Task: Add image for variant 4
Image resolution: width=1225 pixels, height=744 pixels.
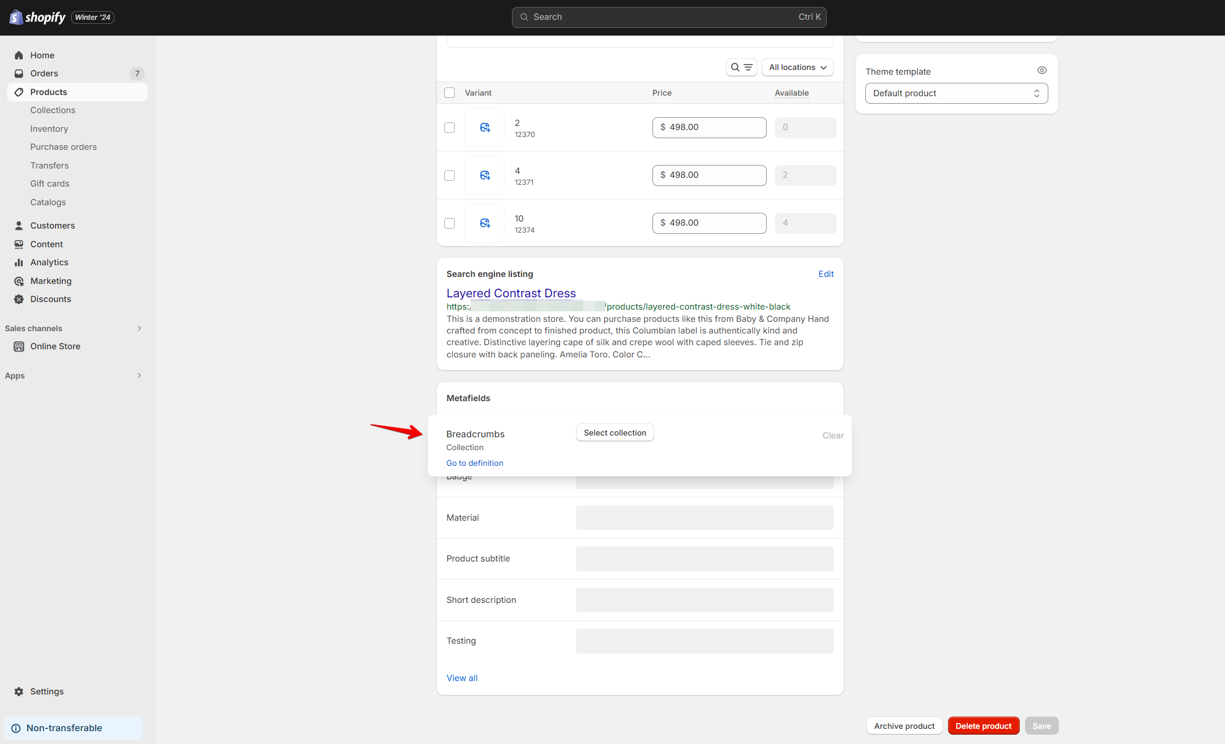Action: (x=485, y=176)
